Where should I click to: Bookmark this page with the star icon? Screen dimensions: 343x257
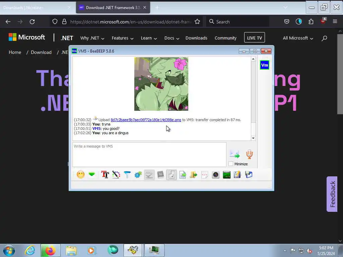pyautogui.click(x=197, y=21)
